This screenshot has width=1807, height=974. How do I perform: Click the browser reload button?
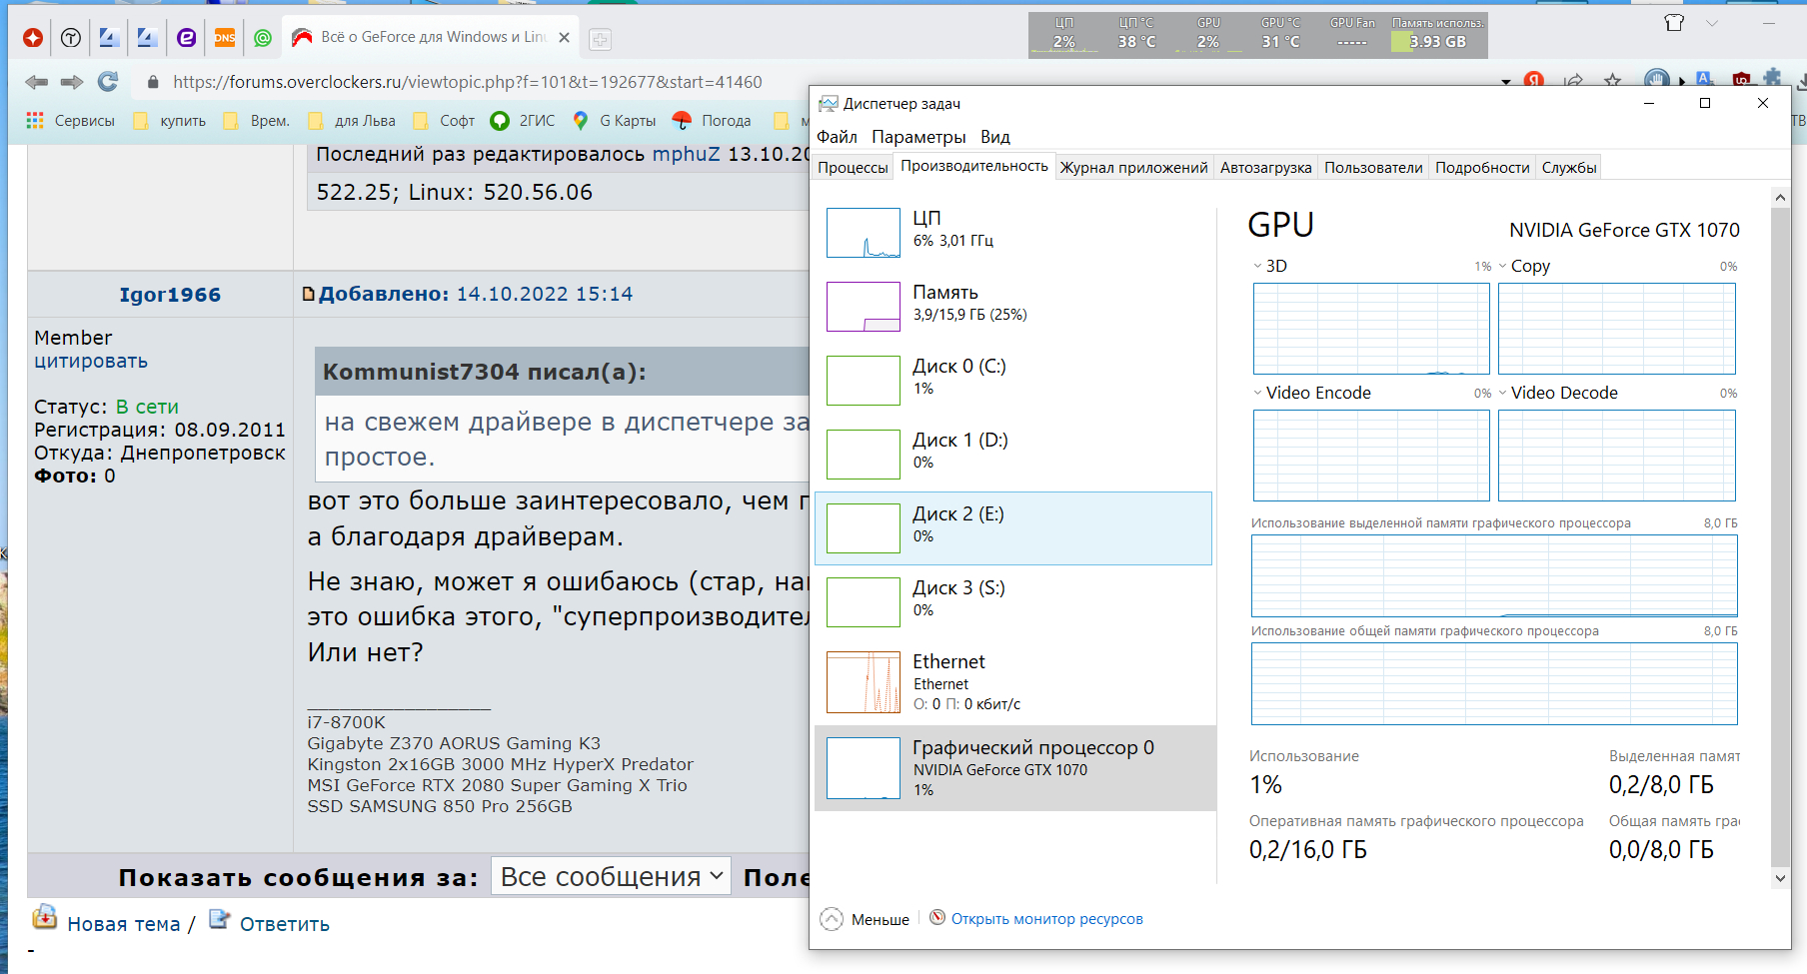point(108,82)
